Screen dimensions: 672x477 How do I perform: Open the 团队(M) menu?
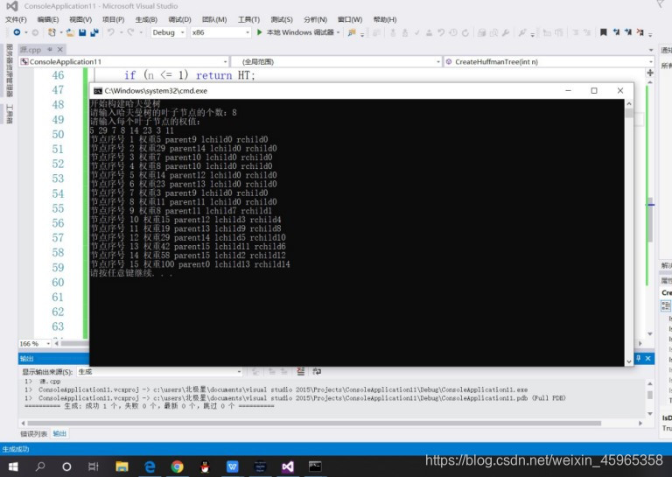pos(214,19)
